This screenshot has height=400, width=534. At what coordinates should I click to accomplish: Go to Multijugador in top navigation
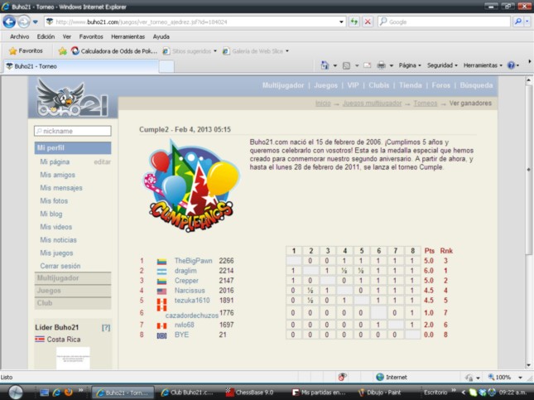tap(283, 85)
